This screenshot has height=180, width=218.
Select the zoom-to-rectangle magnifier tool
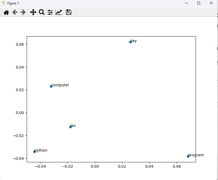(42, 12)
